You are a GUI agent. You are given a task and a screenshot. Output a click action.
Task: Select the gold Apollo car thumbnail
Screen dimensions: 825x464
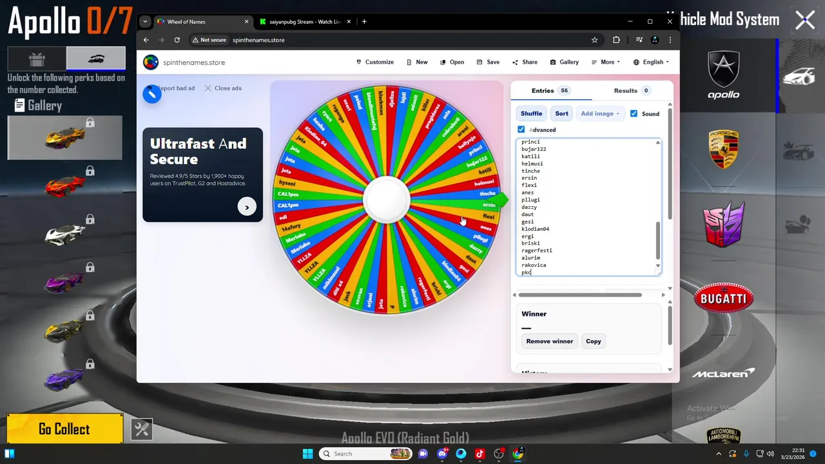tap(64, 137)
